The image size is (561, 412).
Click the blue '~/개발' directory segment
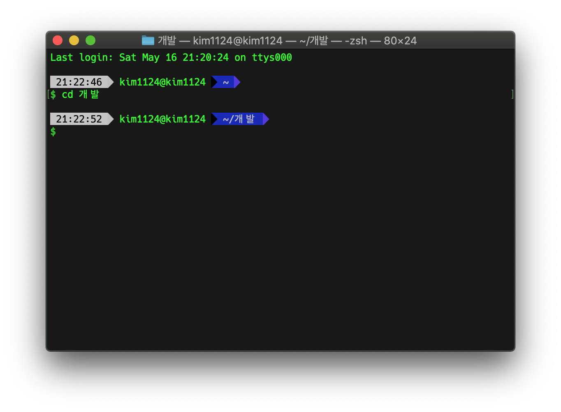coord(240,119)
